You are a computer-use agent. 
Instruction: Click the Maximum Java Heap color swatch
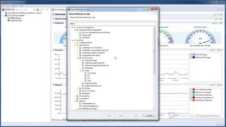pos(194,92)
